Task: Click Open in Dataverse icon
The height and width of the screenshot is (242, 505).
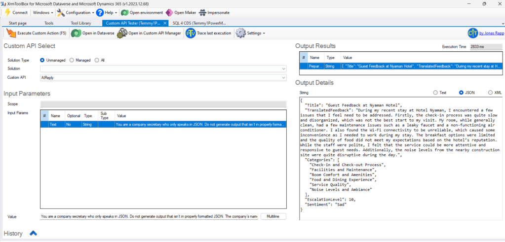Action: click(x=76, y=33)
